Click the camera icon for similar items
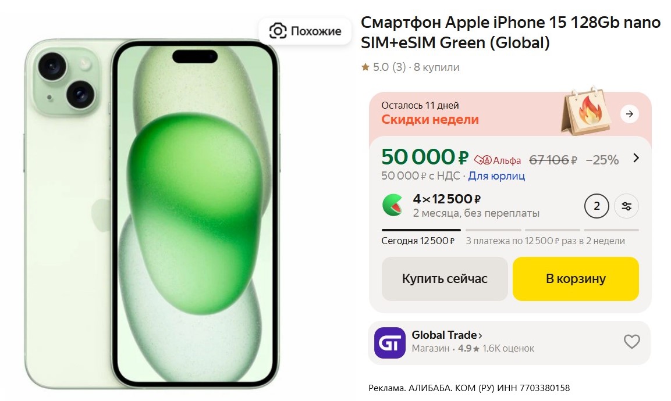This screenshot has width=671, height=401. [x=279, y=31]
